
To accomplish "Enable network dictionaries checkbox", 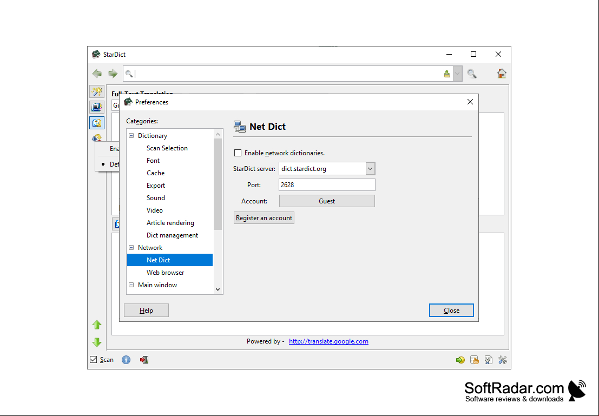I will click(x=238, y=153).
